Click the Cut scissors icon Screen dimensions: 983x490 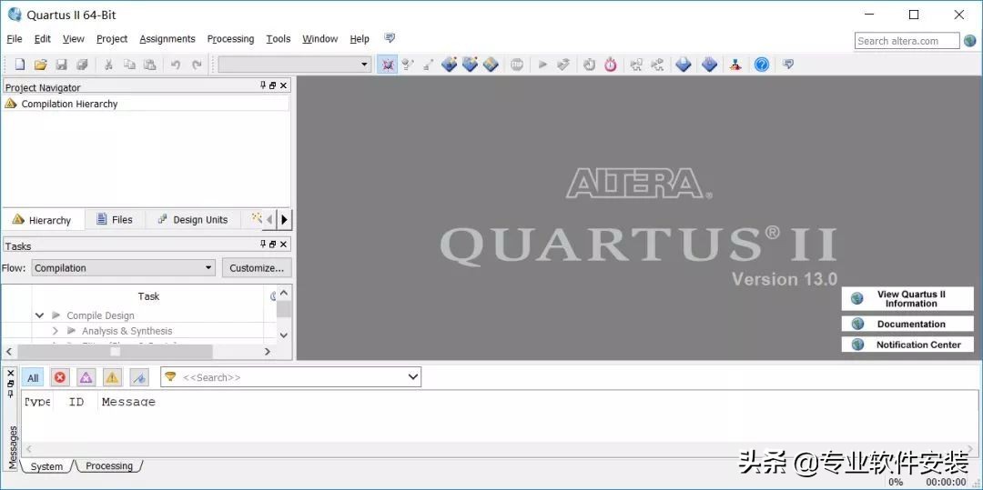pyautogui.click(x=108, y=65)
